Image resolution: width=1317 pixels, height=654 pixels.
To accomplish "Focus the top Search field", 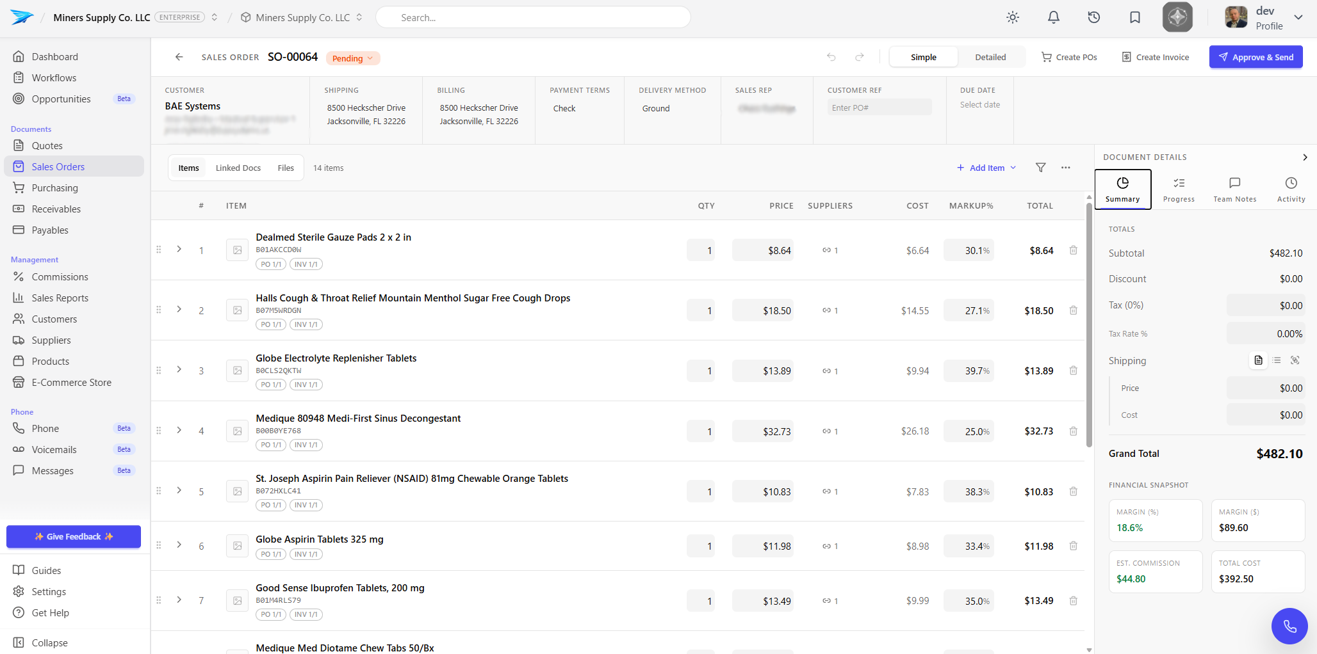I will click(x=533, y=17).
